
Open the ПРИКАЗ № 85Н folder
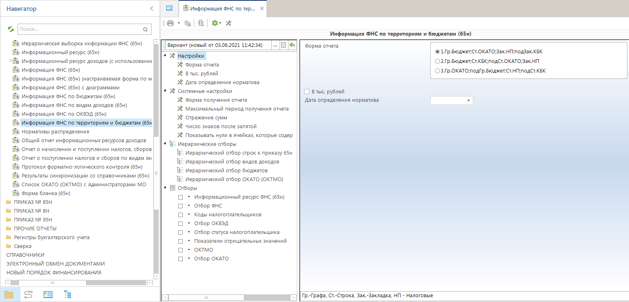33,202
